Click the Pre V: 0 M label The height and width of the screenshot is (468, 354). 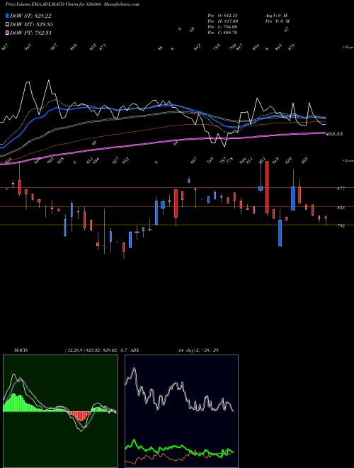[277, 21]
